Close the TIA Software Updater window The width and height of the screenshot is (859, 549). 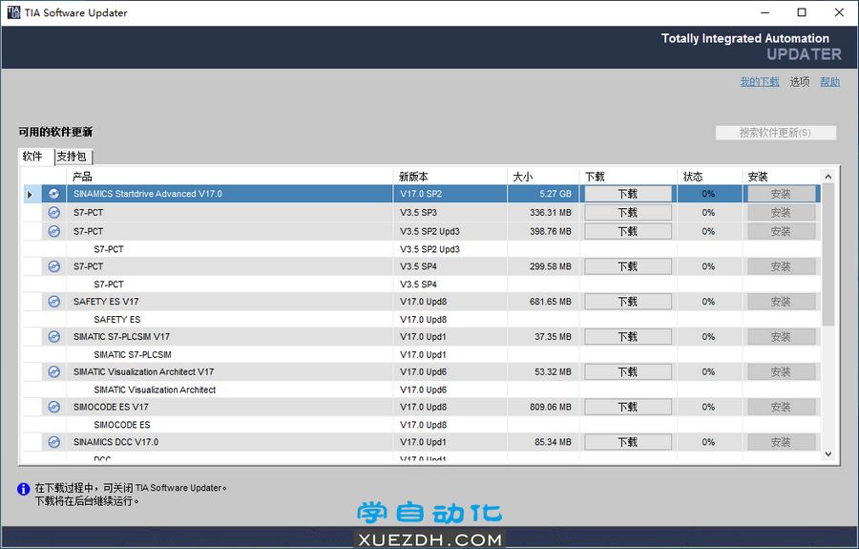pos(839,12)
